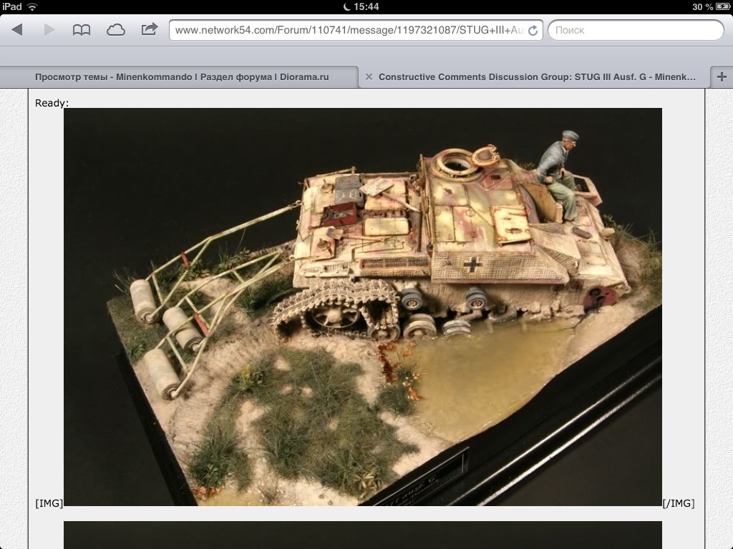Open a new tab with plus button
The height and width of the screenshot is (549, 733).
click(721, 76)
